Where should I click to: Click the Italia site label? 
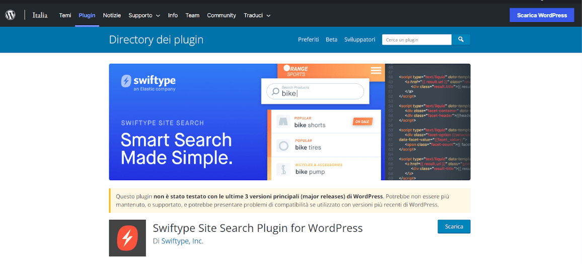pyautogui.click(x=40, y=15)
